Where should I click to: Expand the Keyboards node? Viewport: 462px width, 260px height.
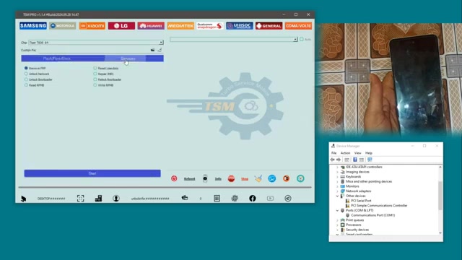(x=337, y=176)
